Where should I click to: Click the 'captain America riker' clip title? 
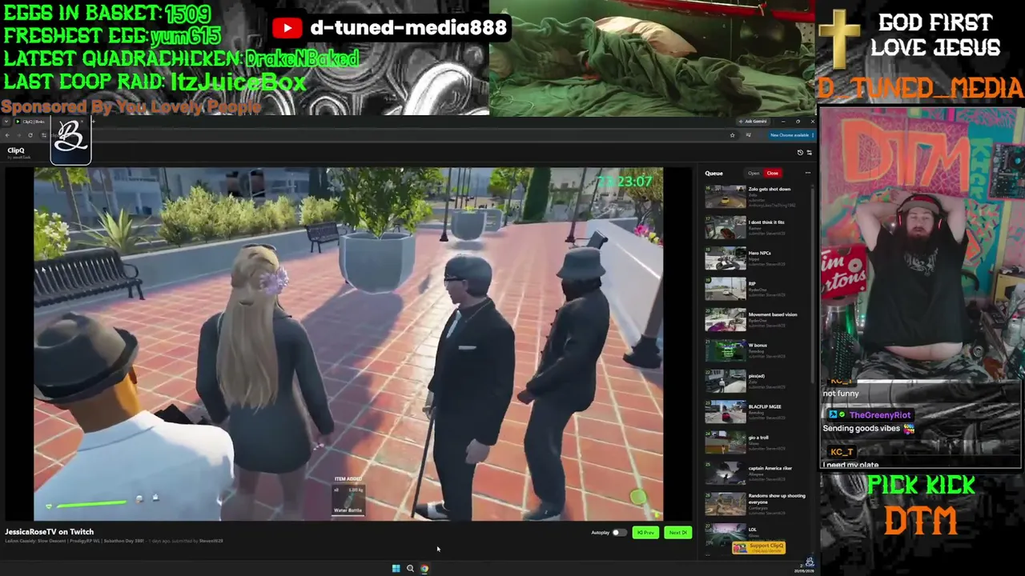770,468
